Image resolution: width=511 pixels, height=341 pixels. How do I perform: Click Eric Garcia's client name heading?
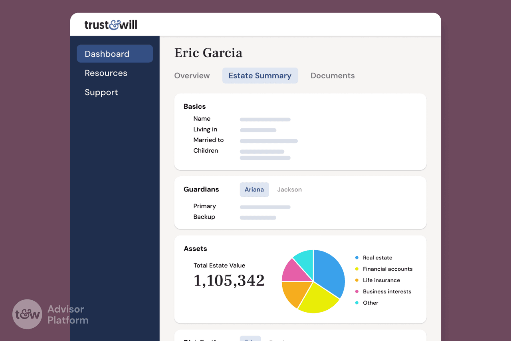coord(208,53)
